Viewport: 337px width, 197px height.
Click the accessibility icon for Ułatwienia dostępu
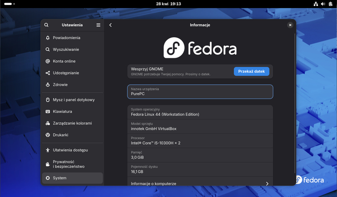(48, 150)
